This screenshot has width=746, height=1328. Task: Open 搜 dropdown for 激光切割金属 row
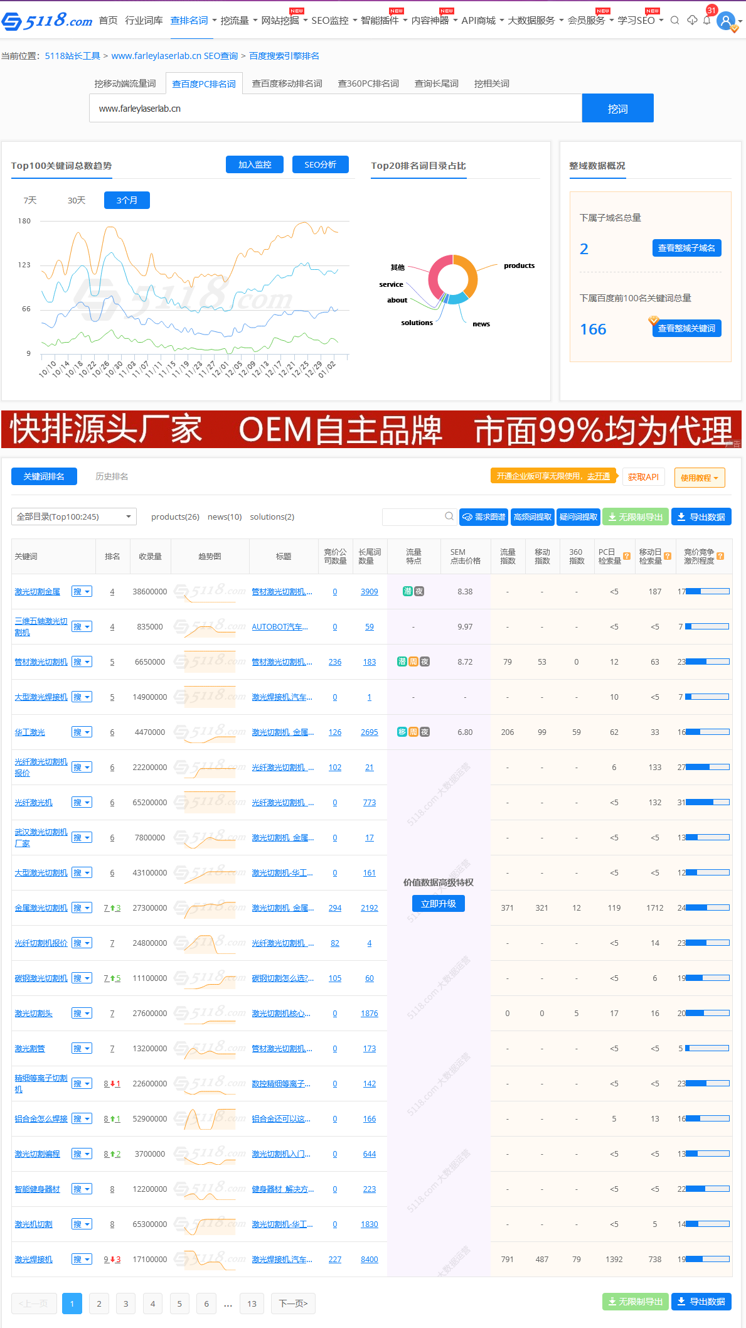pyautogui.click(x=82, y=591)
